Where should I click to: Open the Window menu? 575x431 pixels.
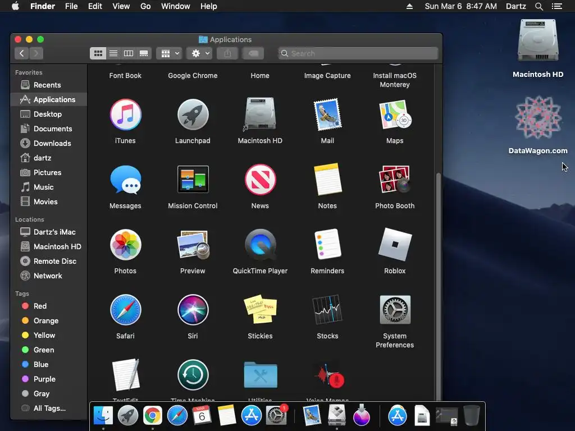pos(176,6)
